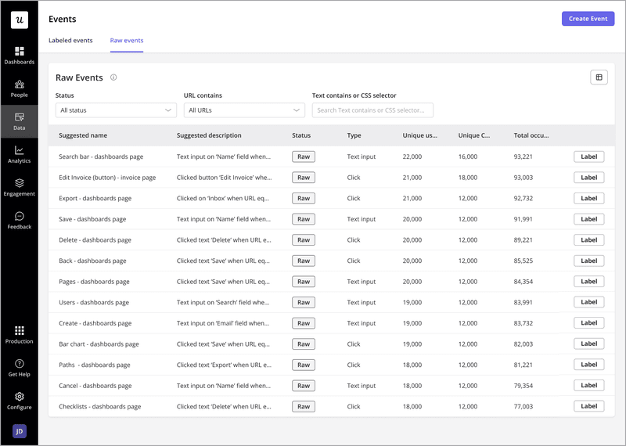Image resolution: width=626 pixels, height=446 pixels.
Task: Open Configure settings gear
Action: [19, 401]
